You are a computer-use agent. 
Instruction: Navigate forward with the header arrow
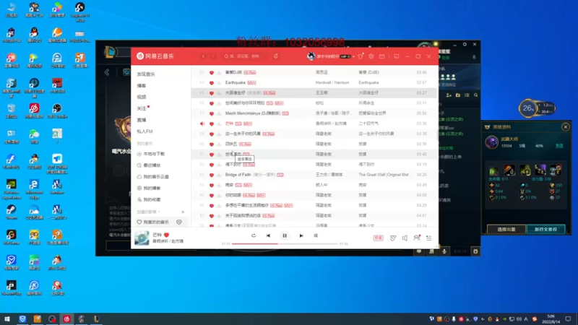coord(213,56)
